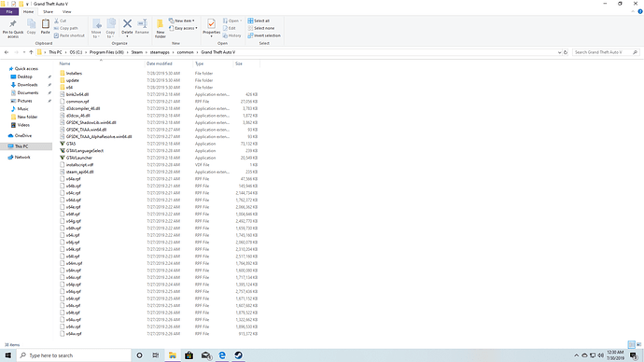Click Select all in ribbon
This screenshot has height=362, width=644.
pyautogui.click(x=259, y=21)
